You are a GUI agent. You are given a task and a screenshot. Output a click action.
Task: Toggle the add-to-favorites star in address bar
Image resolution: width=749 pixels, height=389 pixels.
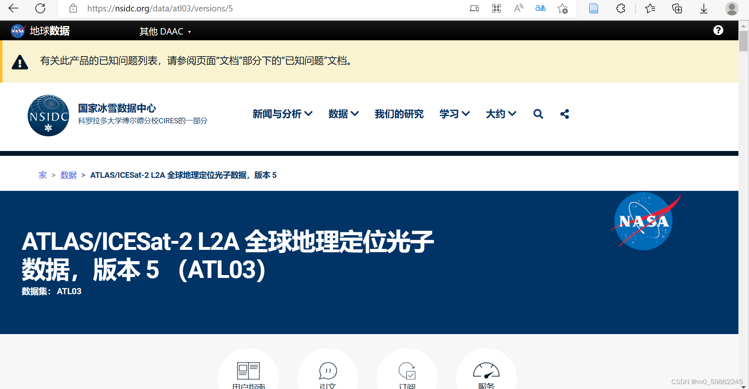pos(563,8)
